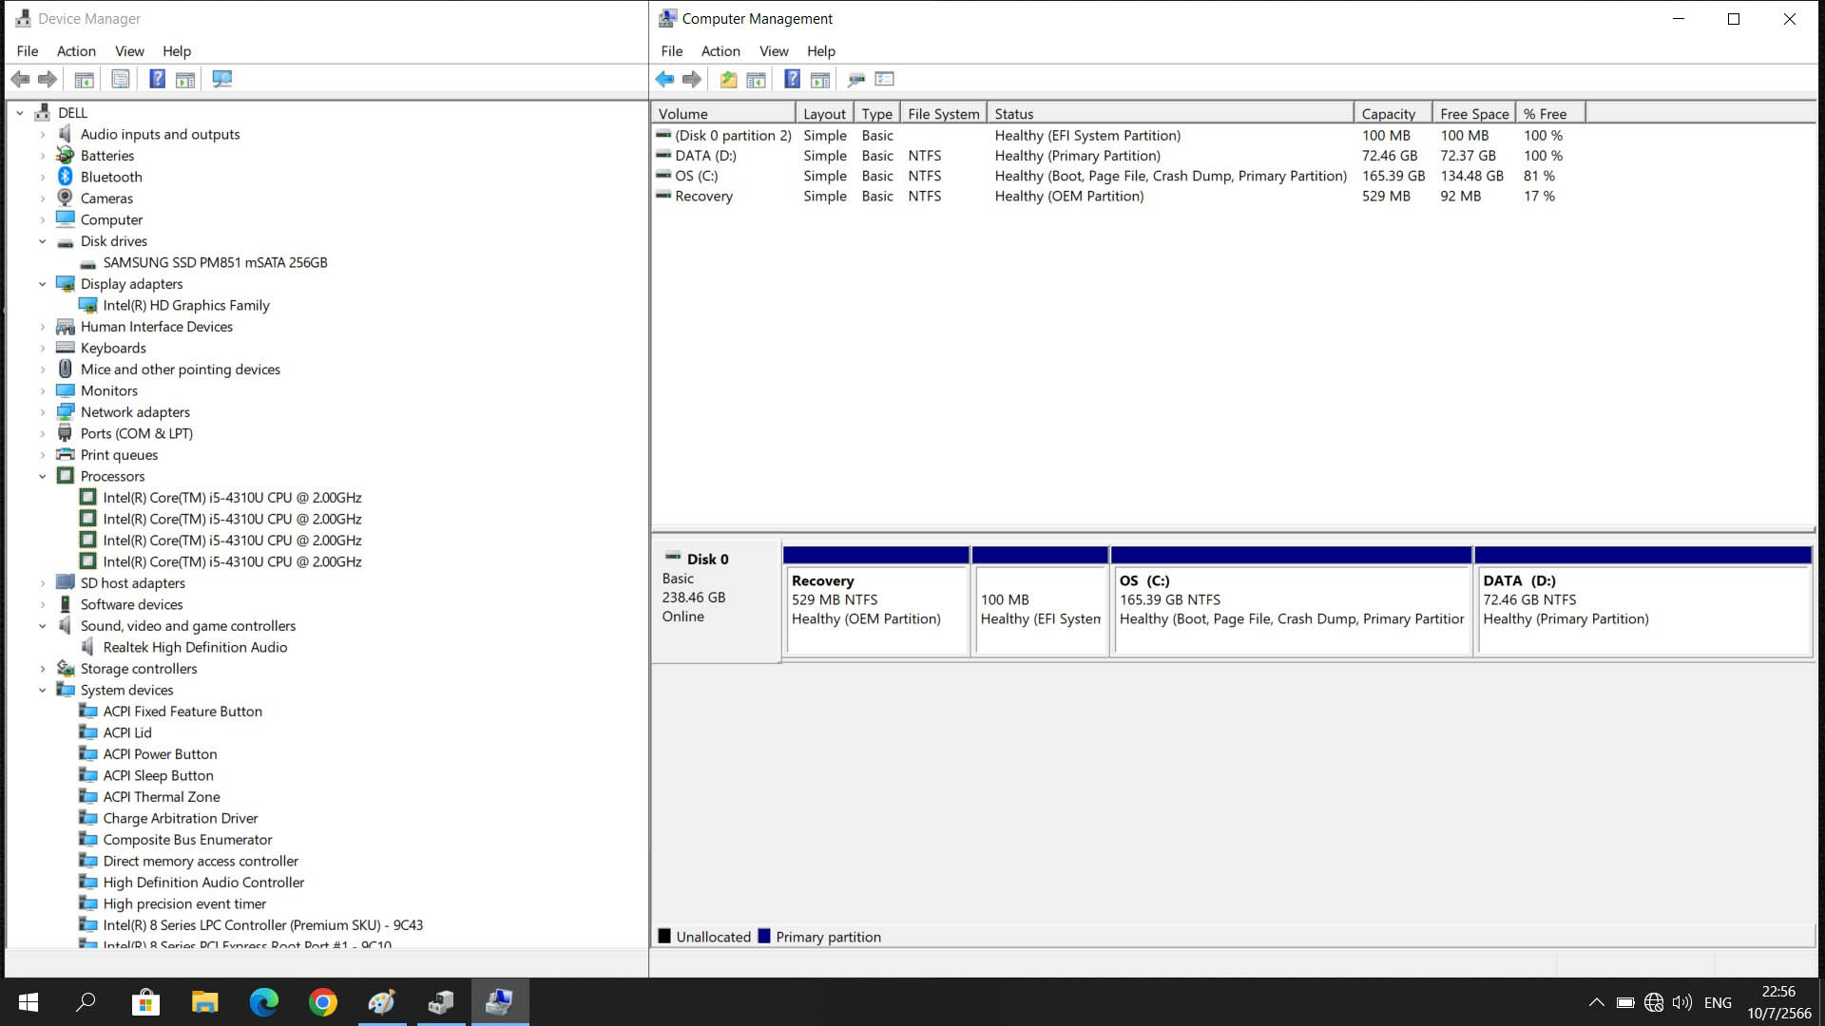The width and height of the screenshot is (1825, 1026).
Task: Click Recovery 529 MB partition block
Action: [876, 600]
